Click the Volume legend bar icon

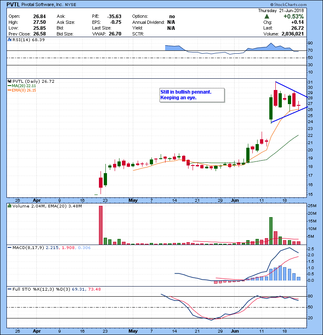point(9,206)
